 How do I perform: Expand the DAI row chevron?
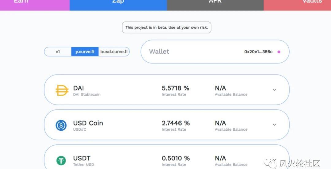(x=274, y=90)
